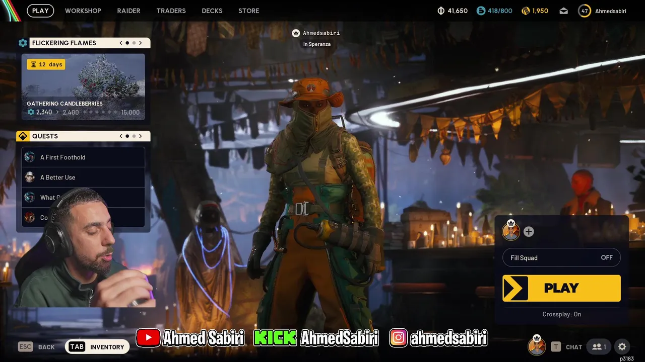This screenshot has height=362, width=645.
Task: Switch to the WORKSHOP tab
Action: click(x=83, y=11)
